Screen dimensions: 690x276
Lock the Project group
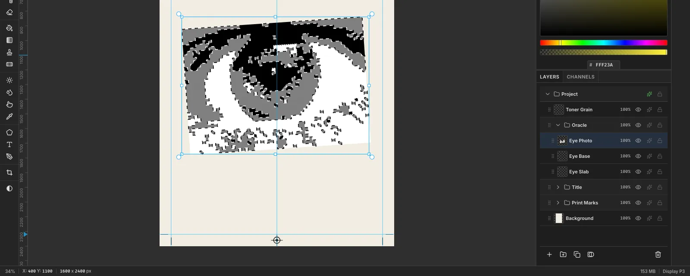[x=660, y=94]
